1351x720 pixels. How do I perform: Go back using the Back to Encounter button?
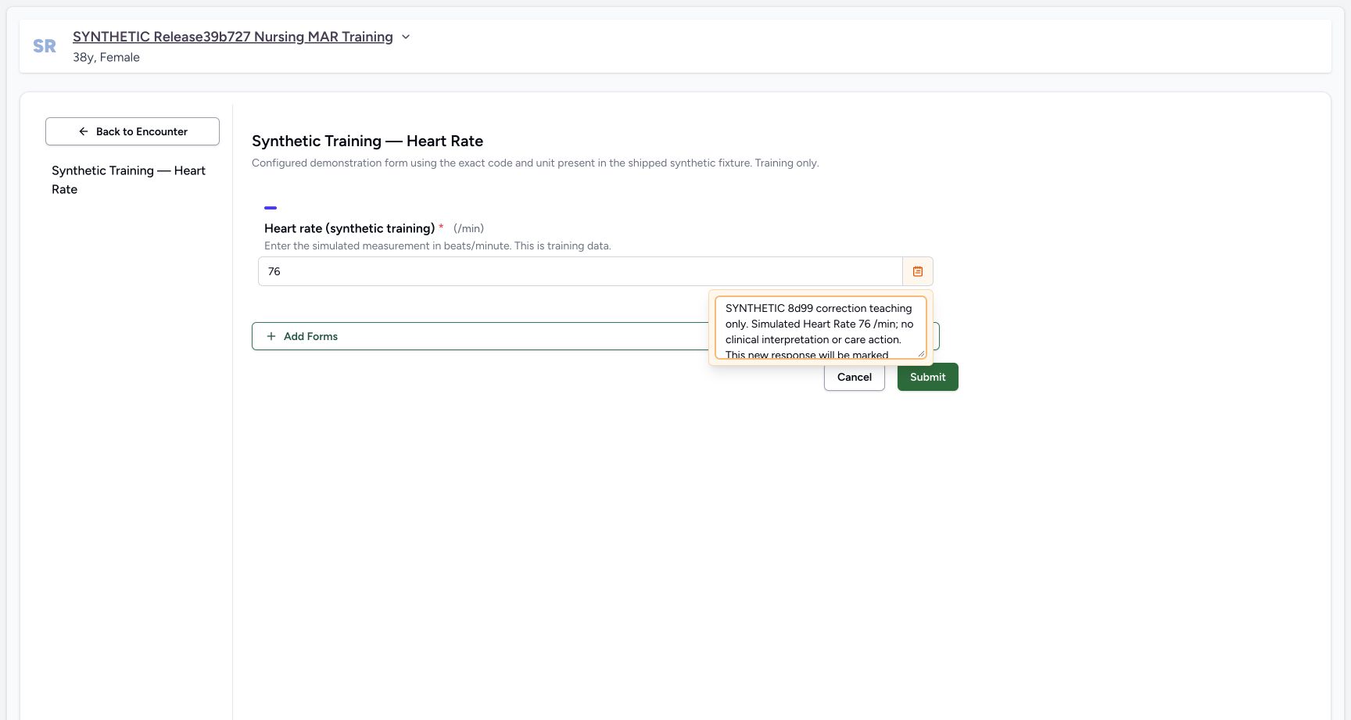pyautogui.click(x=132, y=131)
